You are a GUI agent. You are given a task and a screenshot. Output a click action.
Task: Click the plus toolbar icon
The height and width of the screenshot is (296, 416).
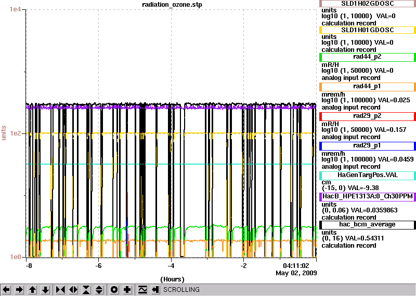(x=127, y=290)
